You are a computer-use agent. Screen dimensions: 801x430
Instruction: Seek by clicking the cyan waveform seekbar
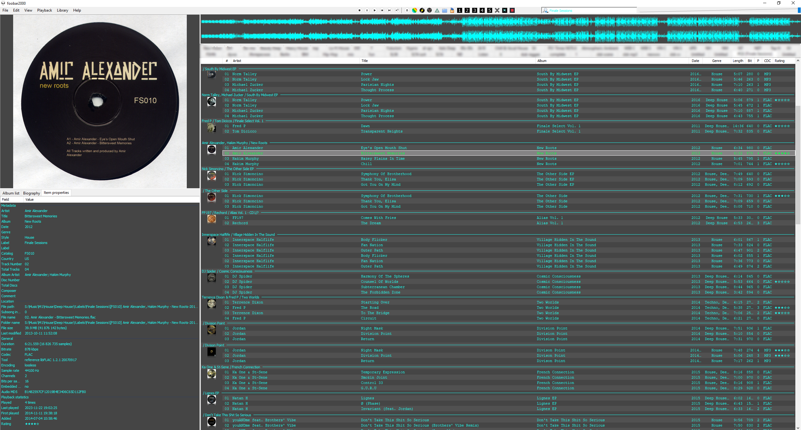[x=501, y=29]
